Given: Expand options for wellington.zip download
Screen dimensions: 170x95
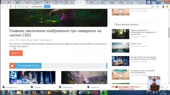Looking at the screenshot, I should click(82, 87).
